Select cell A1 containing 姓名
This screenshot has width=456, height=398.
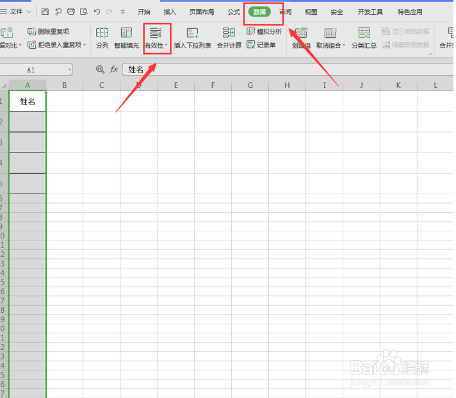point(28,101)
